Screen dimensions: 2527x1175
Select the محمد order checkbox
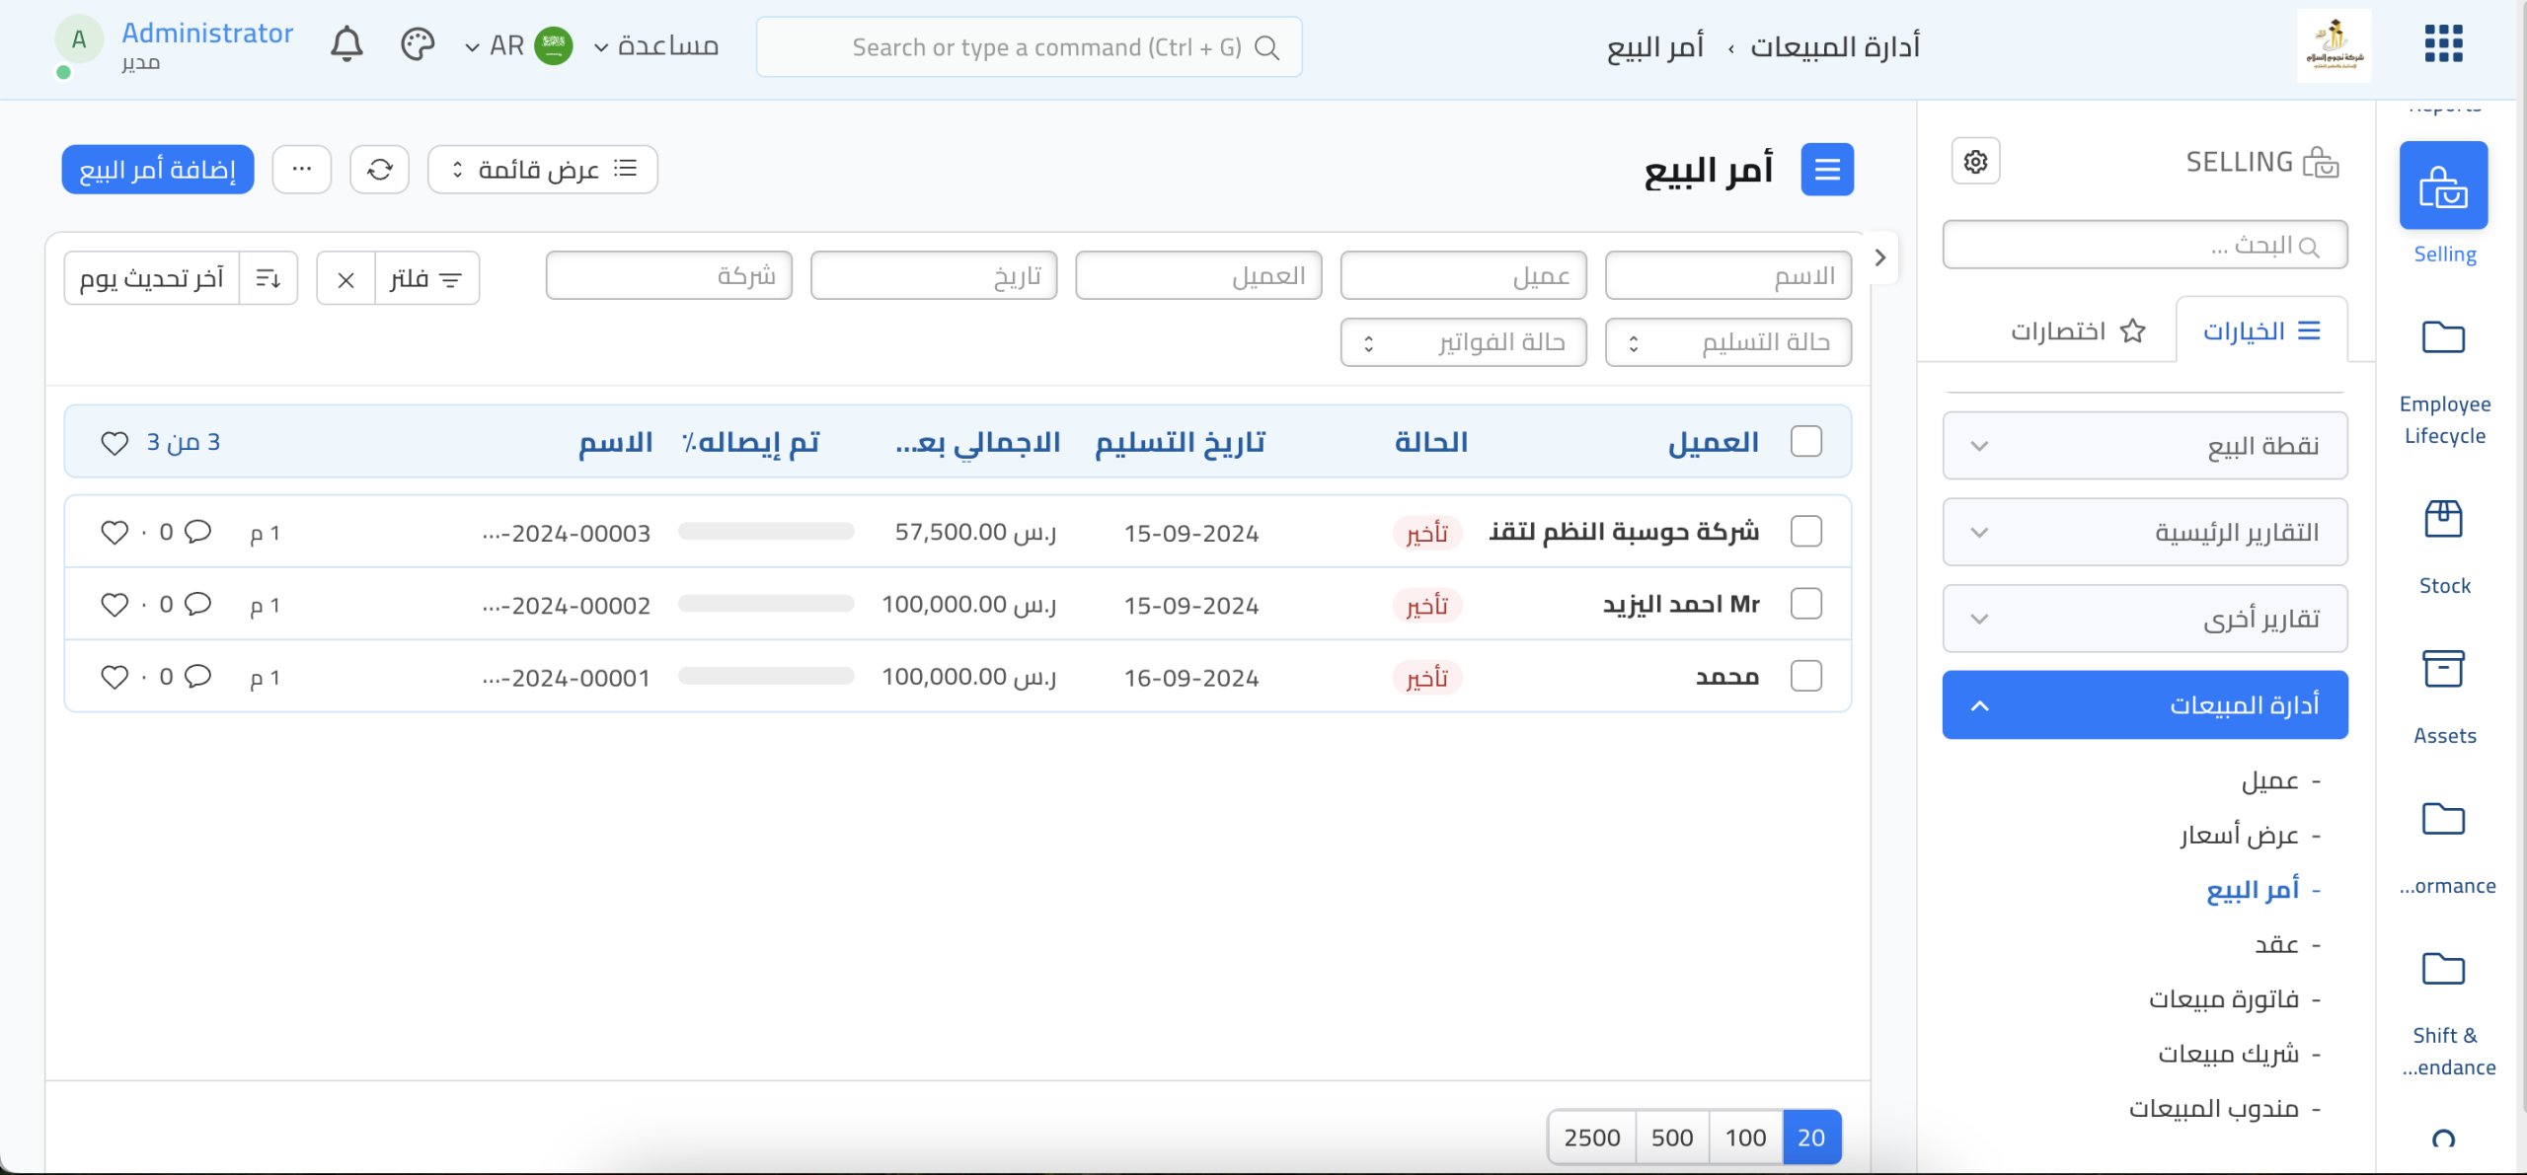pos(1805,677)
